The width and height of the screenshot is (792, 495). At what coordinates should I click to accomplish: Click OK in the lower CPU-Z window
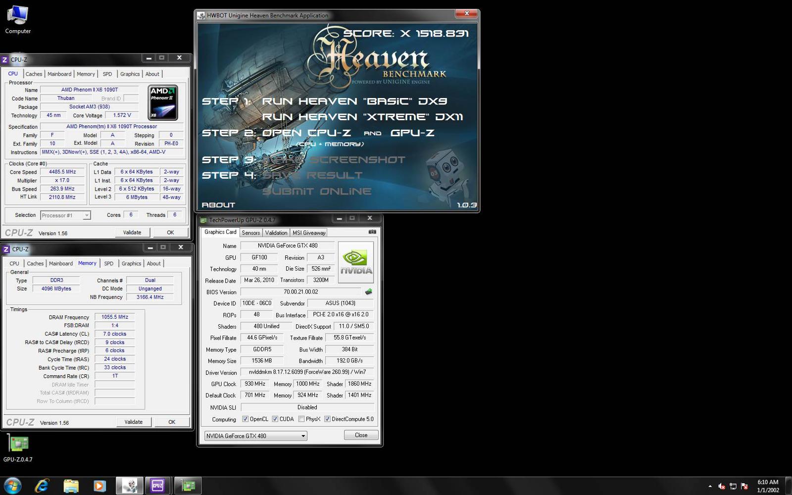pos(172,422)
